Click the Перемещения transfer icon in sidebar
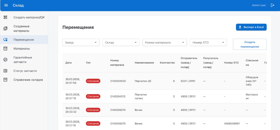This screenshot has width=280, height=130. pos(5,39)
